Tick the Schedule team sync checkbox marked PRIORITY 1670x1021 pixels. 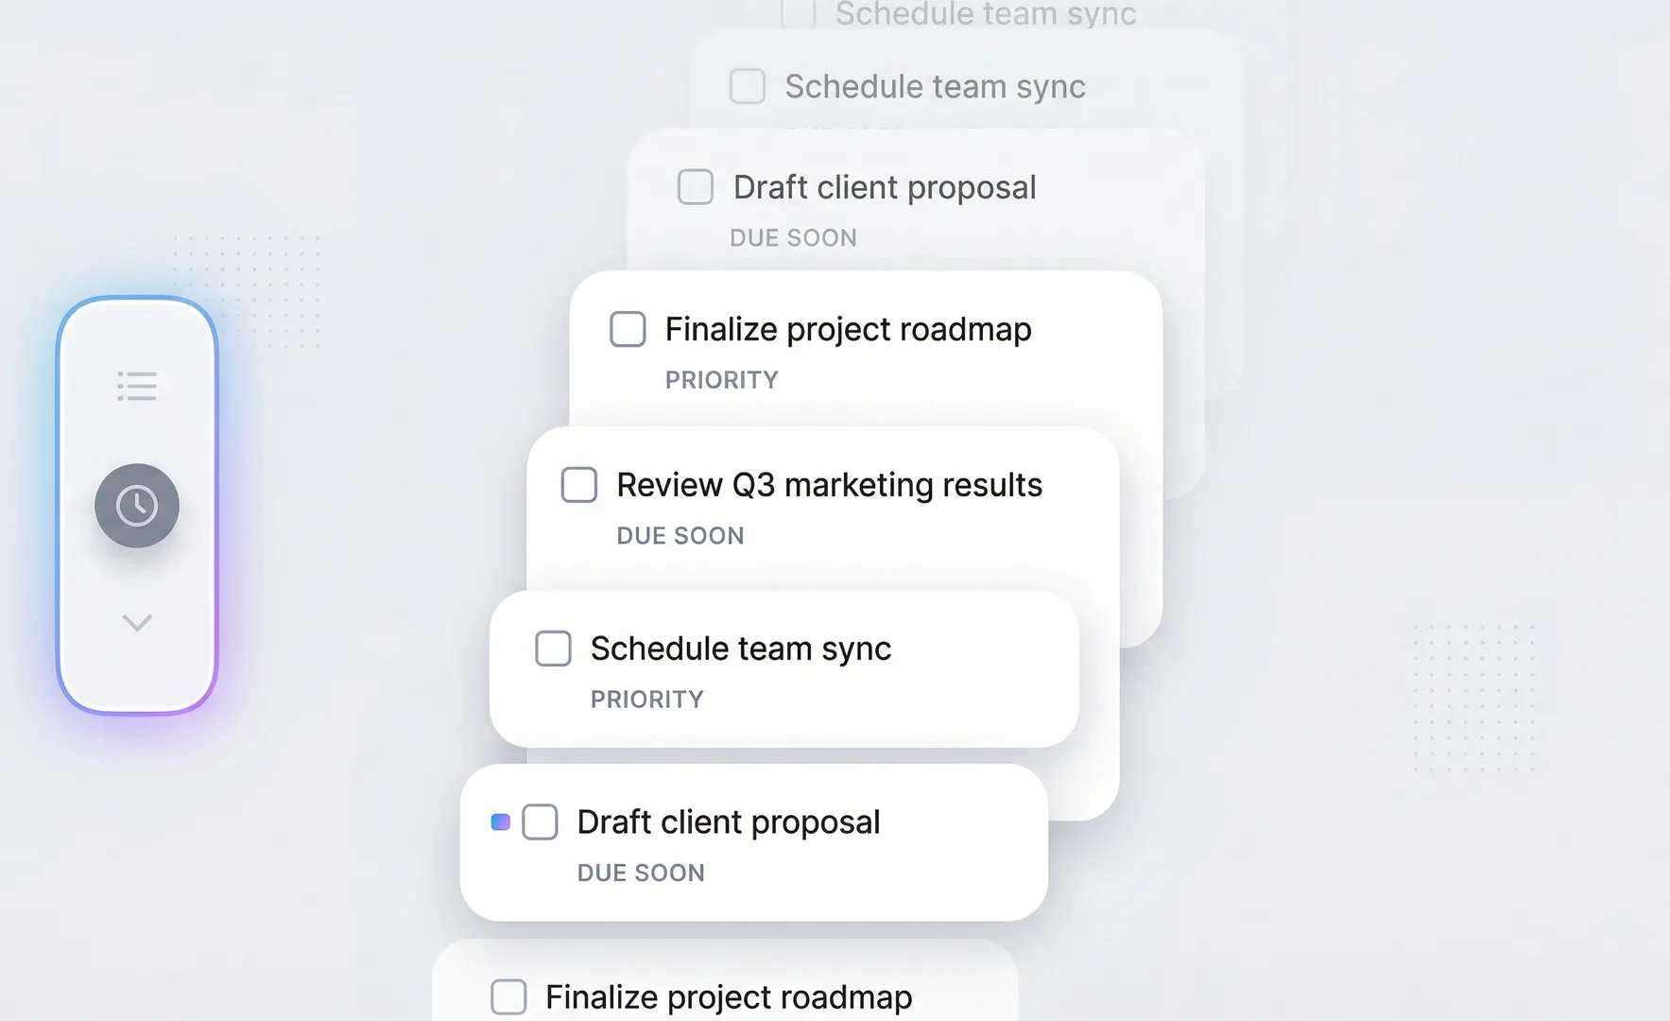[554, 649]
